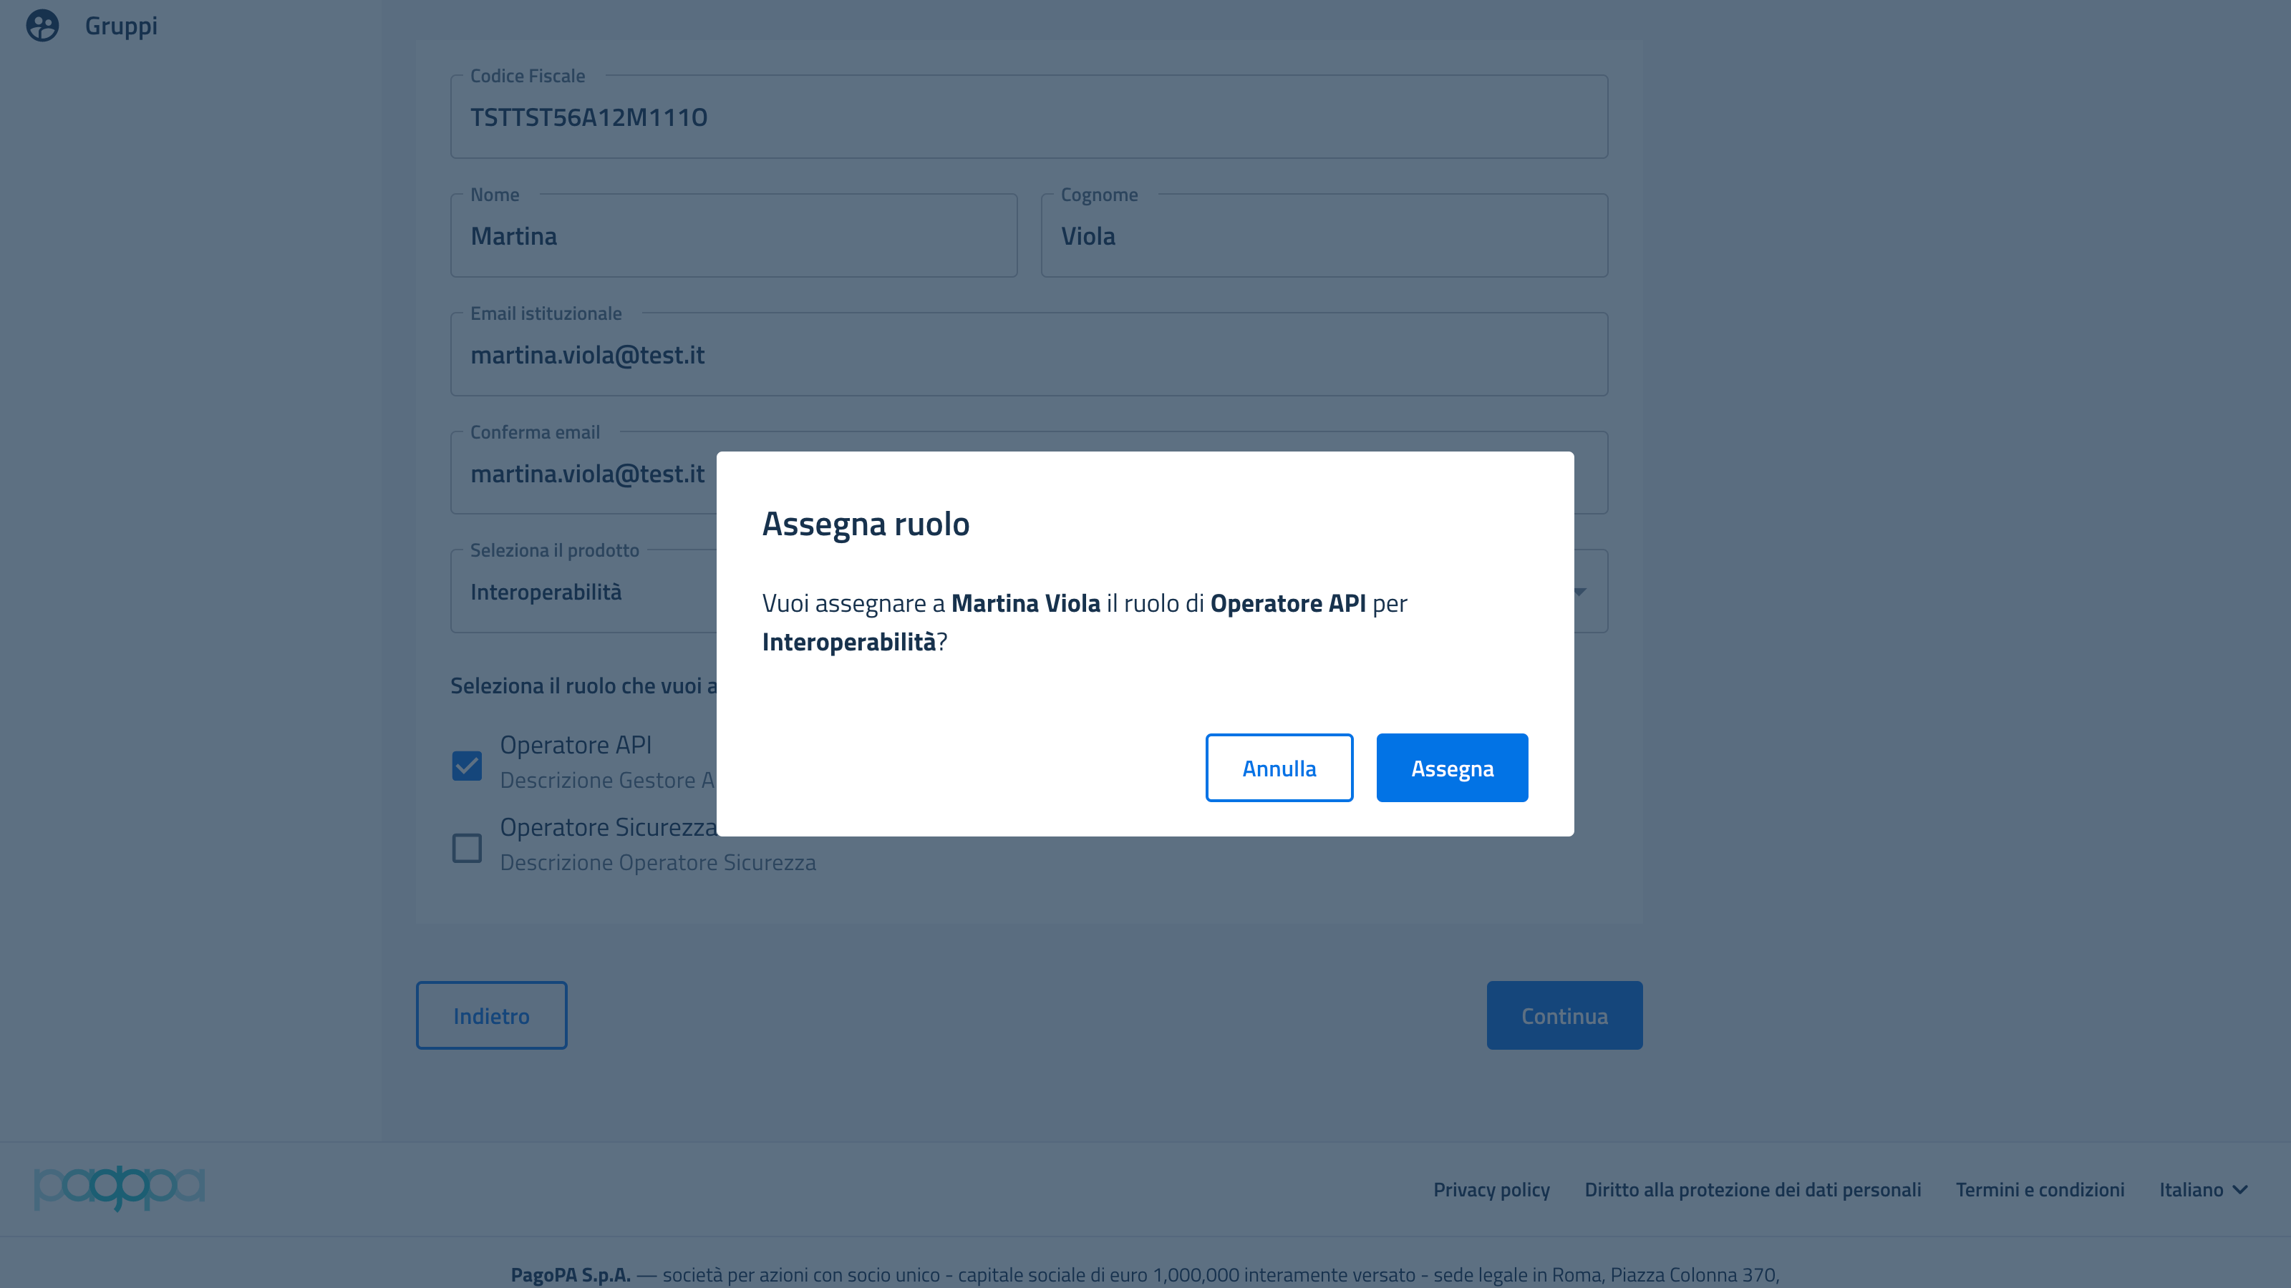Click the Gruppi sidebar icon
Viewport: 2291px width, 1288px height.
coord(42,26)
